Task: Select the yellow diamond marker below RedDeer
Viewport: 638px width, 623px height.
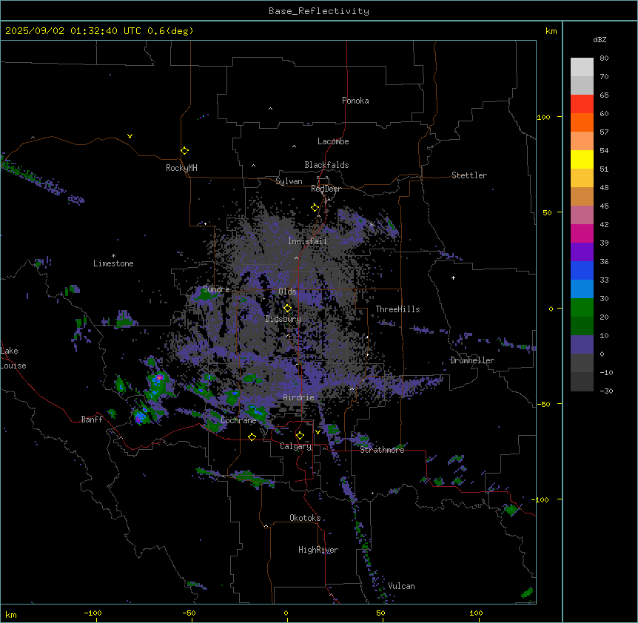Action: [315, 208]
